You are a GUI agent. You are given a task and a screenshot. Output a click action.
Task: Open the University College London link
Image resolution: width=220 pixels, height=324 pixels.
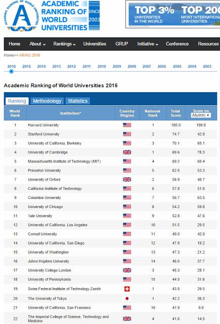[50, 270]
